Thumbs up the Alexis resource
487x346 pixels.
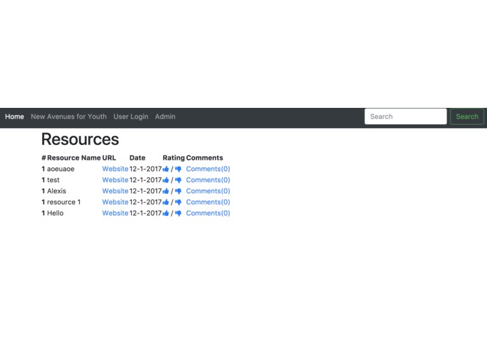[166, 191]
